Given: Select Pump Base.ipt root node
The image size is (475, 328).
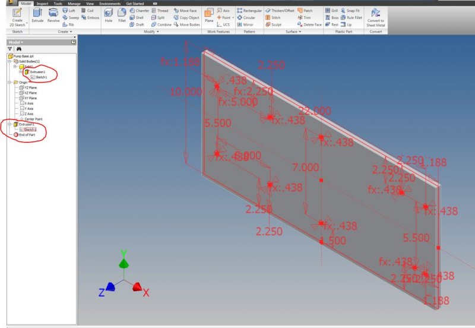Looking at the screenshot, I should pyautogui.click(x=21, y=56).
